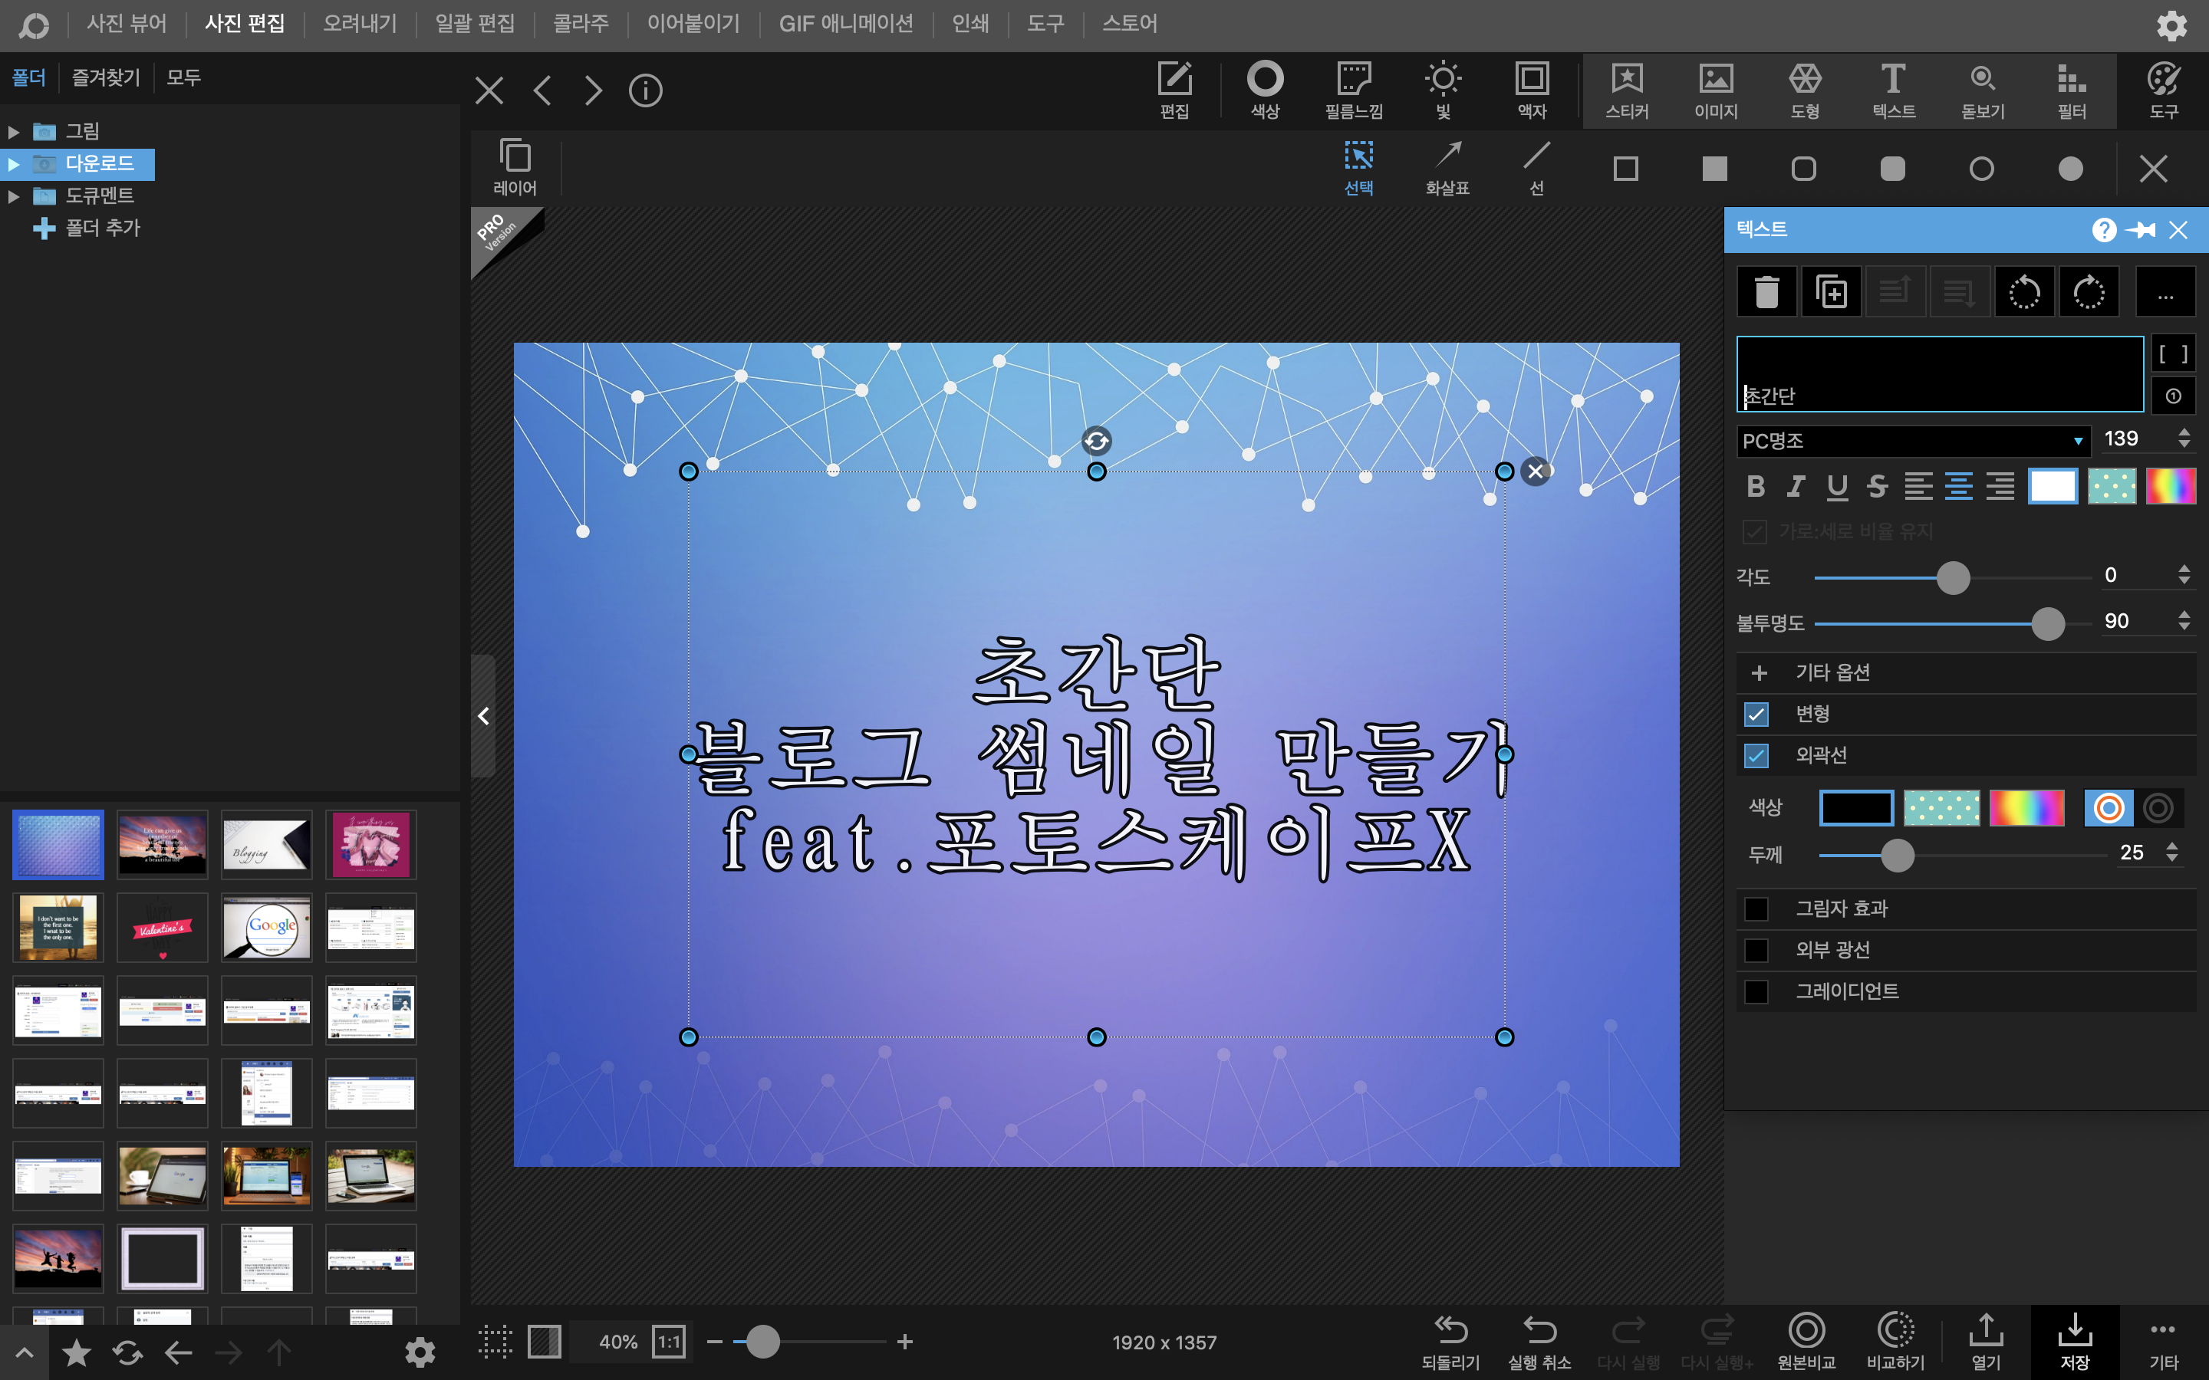Viewport: 2209px width, 1380px height.
Task: Expand the 그림 folder tree arrow
Action: tap(14, 133)
